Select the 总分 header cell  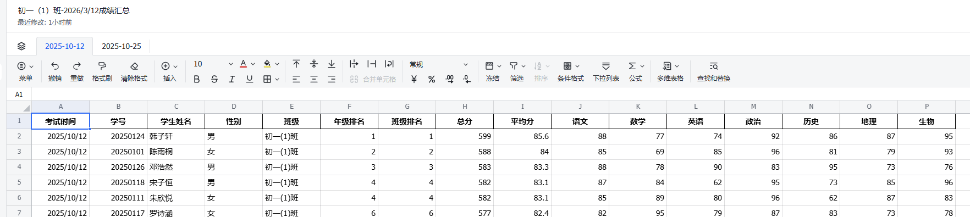[x=465, y=121]
